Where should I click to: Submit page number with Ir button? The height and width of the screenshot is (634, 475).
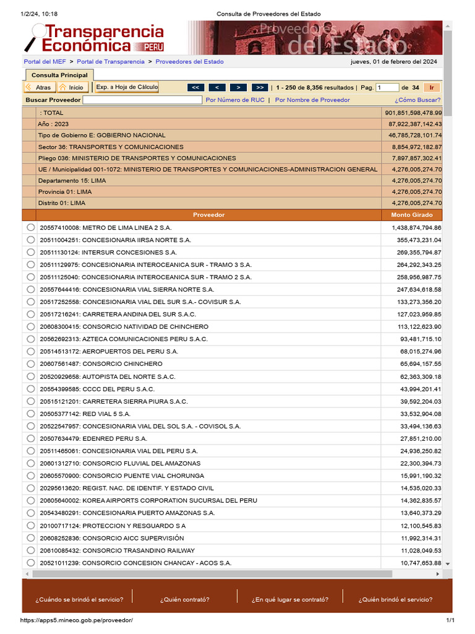pyautogui.click(x=431, y=87)
